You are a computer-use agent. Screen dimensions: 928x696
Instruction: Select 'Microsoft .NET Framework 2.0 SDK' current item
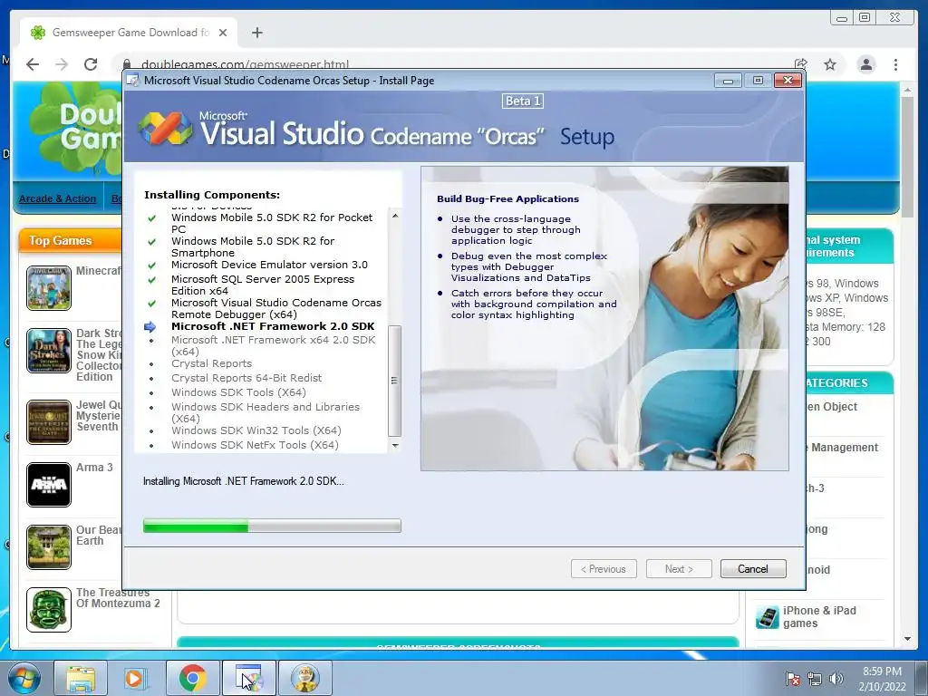(x=273, y=326)
